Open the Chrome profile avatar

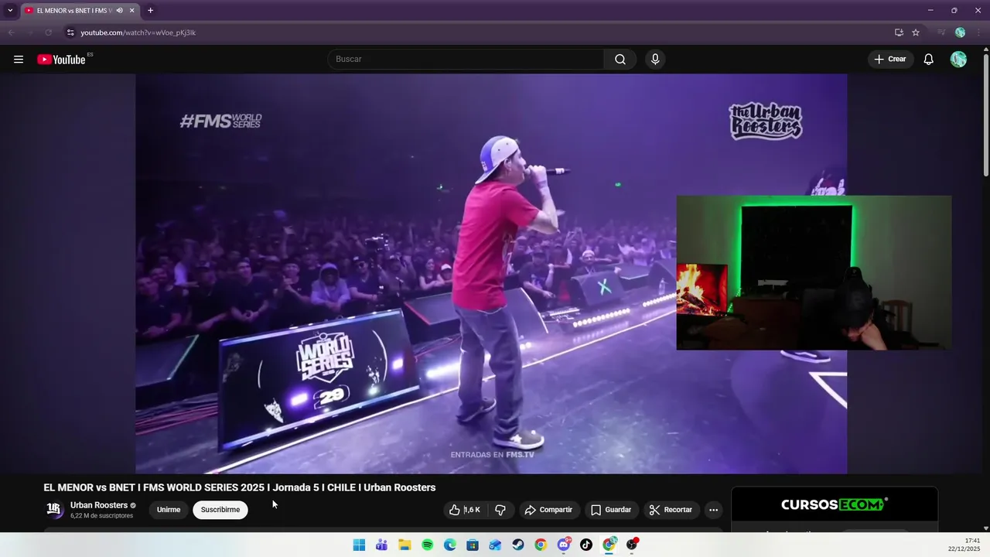tap(960, 32)
